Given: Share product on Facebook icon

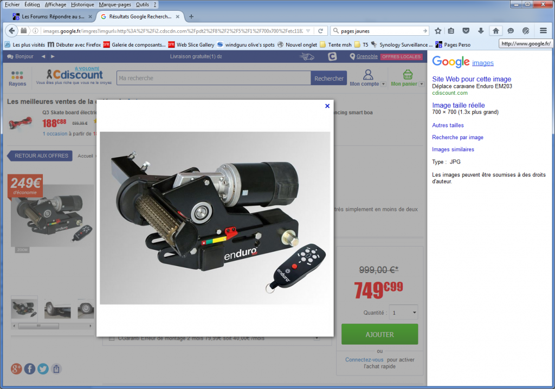Looking at the screenshot, I should (30, 369).
